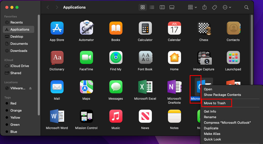Select the Dictionary app icon

(x=57, y=58)
